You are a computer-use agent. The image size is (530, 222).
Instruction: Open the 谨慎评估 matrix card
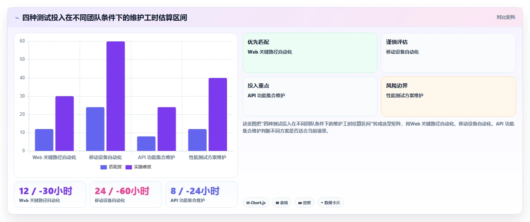click(x=448, y=53)
